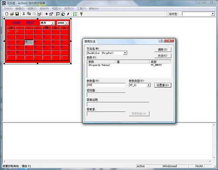Click the blue lightning bolt toolbar icon
This screenshot has height=170, width=218.
coord(68,14)
